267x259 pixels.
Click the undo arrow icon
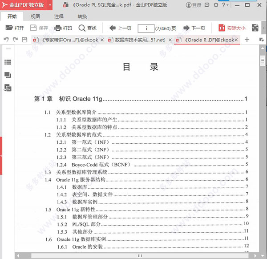(x=6, y=40)
